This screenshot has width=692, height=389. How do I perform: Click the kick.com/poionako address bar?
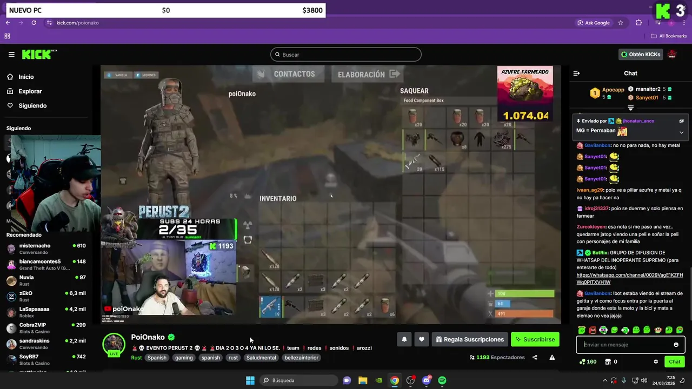[x=78, y=23]
